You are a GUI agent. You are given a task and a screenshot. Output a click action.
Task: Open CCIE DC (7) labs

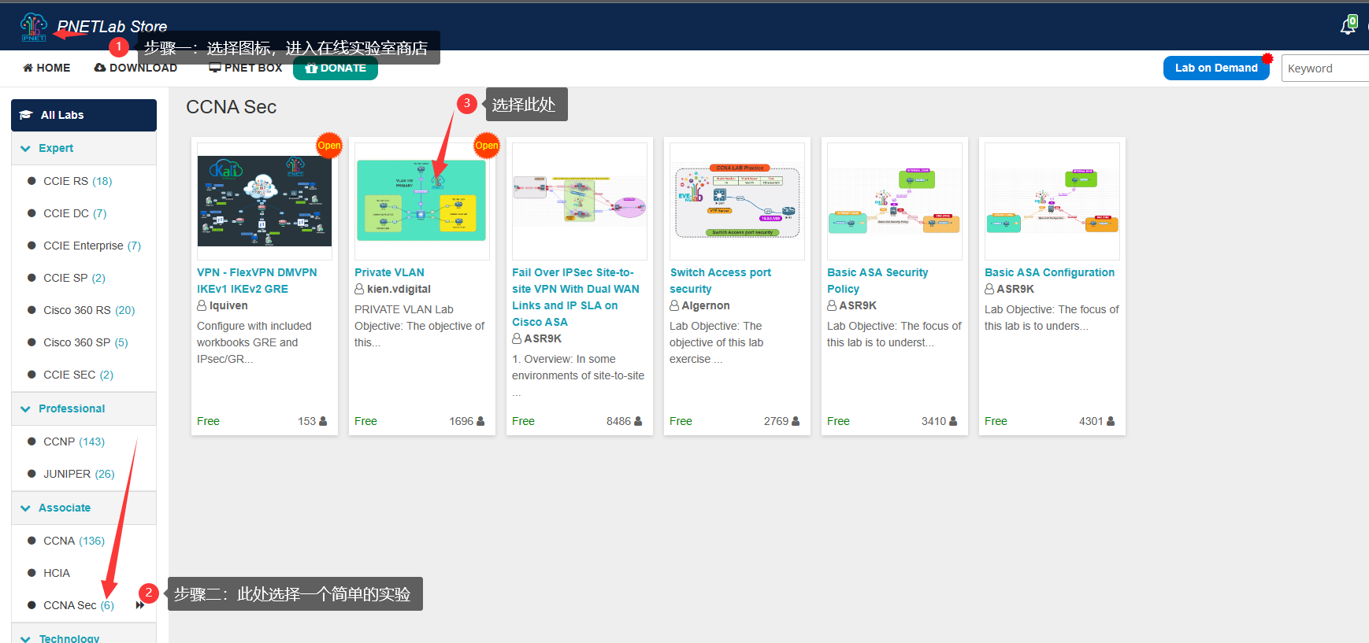point(75,213)
